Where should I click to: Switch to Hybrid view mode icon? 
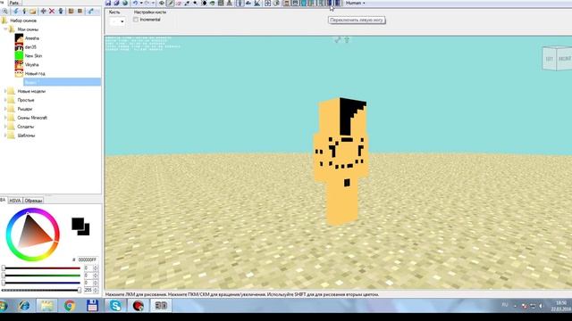[x=257, y=3]
